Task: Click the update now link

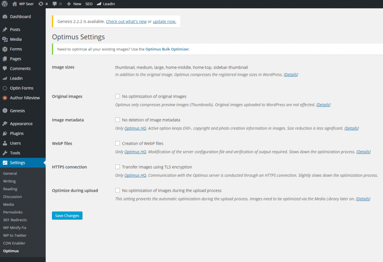Action: pyautogui.click(x=165, y=21)
